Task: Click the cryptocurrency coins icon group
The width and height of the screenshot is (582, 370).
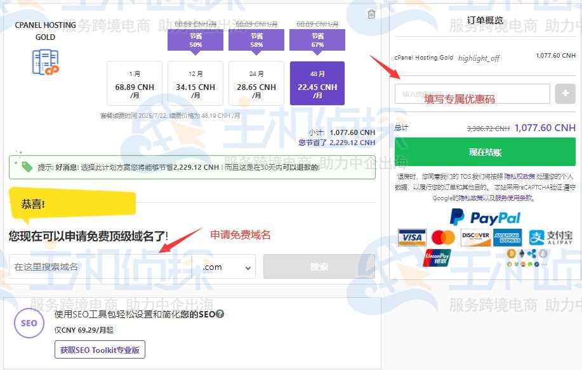Action: pos(527,258)
